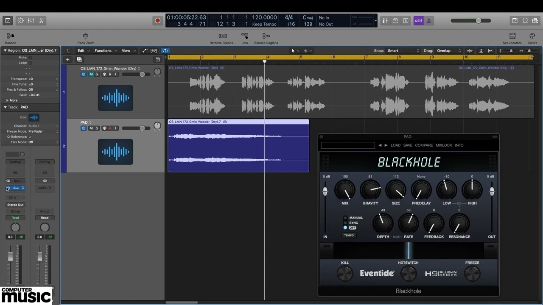Toggle the Show Automation button
This screenshot has width=543, height=305.
[x=144, y=51]
